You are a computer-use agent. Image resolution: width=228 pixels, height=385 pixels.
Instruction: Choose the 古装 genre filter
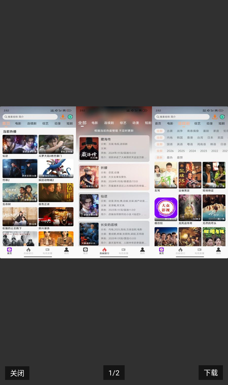pyautogui.click(x=170, y=131)
